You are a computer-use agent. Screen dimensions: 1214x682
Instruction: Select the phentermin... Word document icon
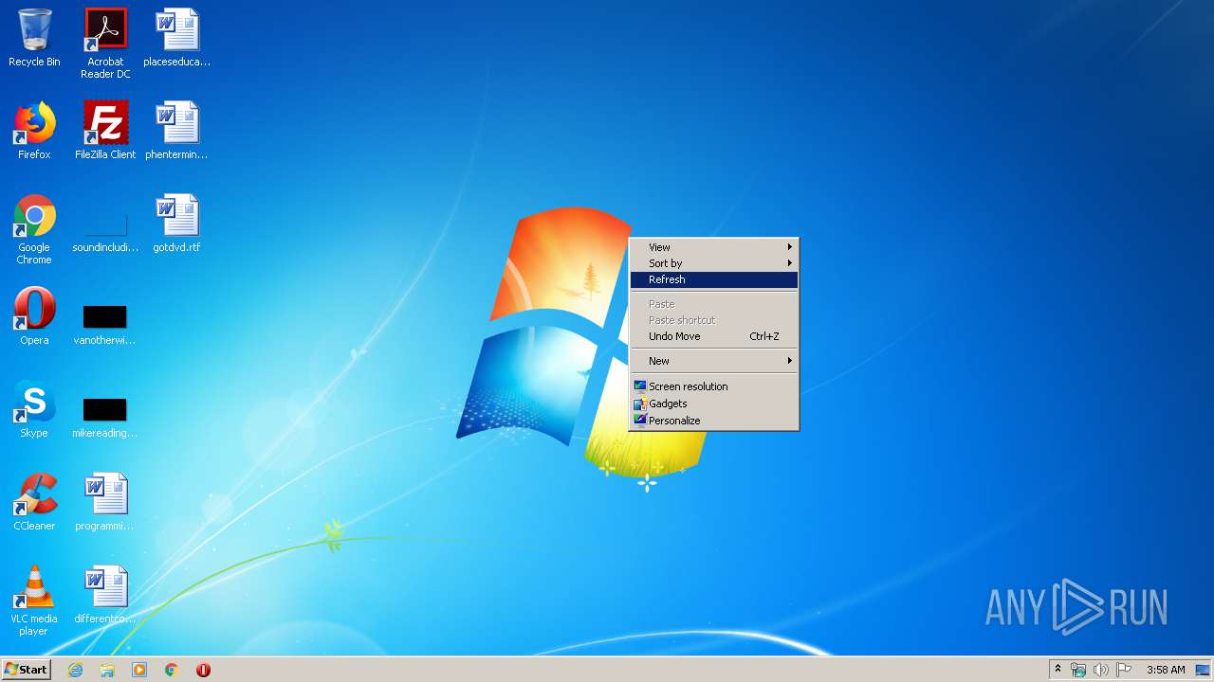(177, 131)
